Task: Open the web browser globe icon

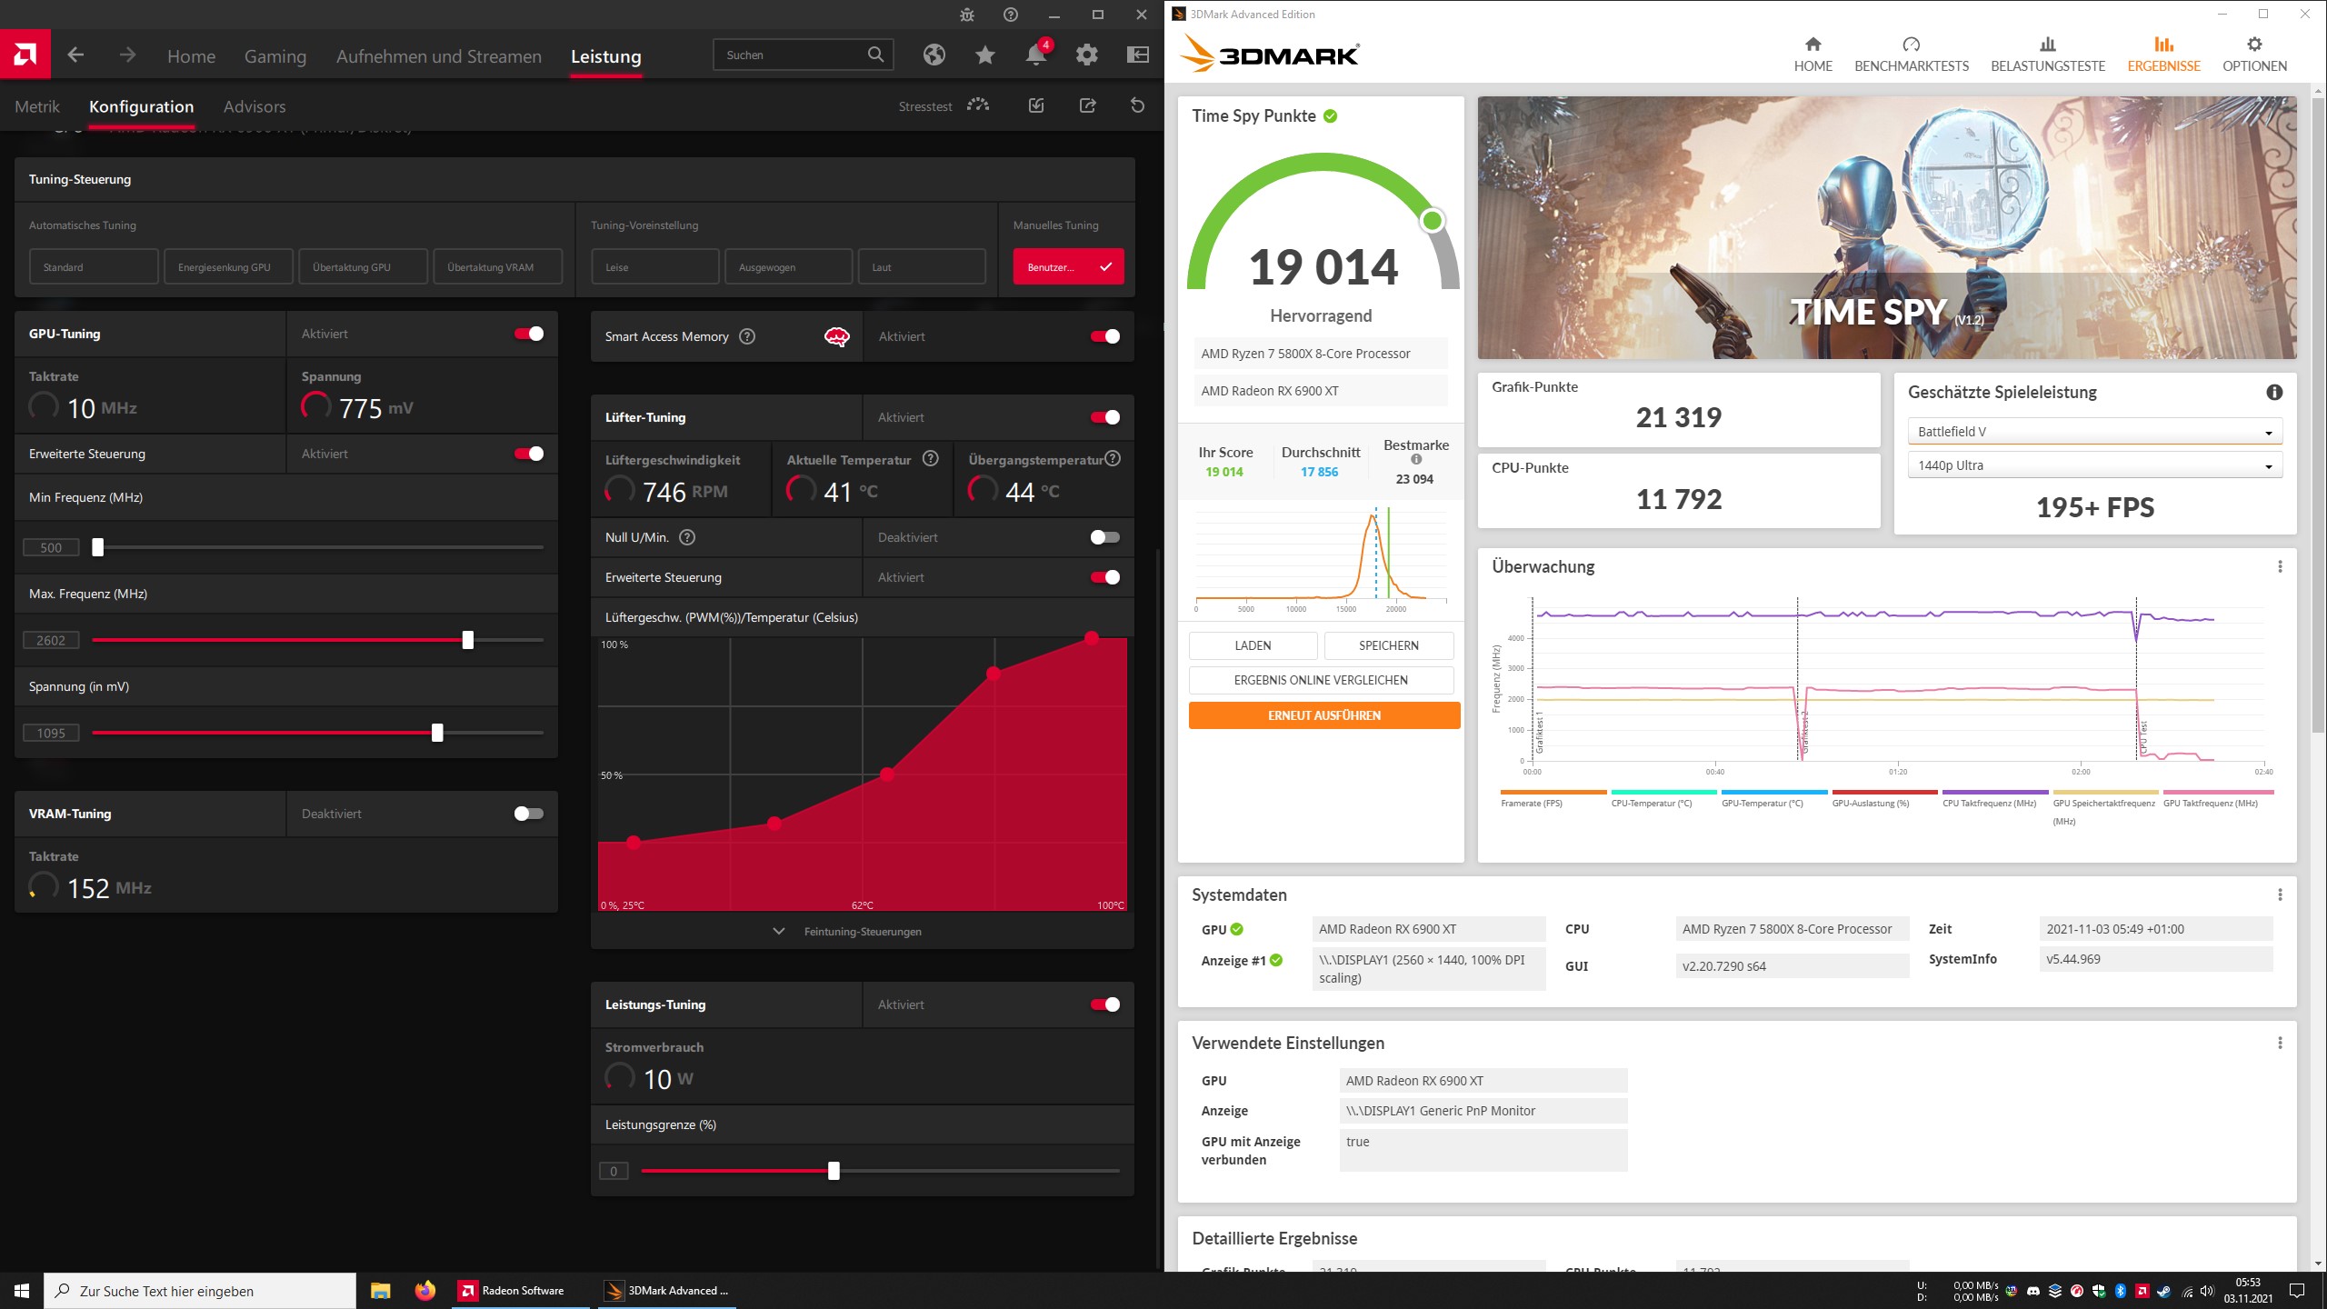Action: (x=934, y=55)
